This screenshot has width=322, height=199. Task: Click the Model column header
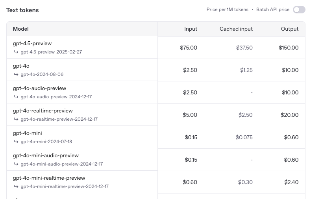click(21, 29)
